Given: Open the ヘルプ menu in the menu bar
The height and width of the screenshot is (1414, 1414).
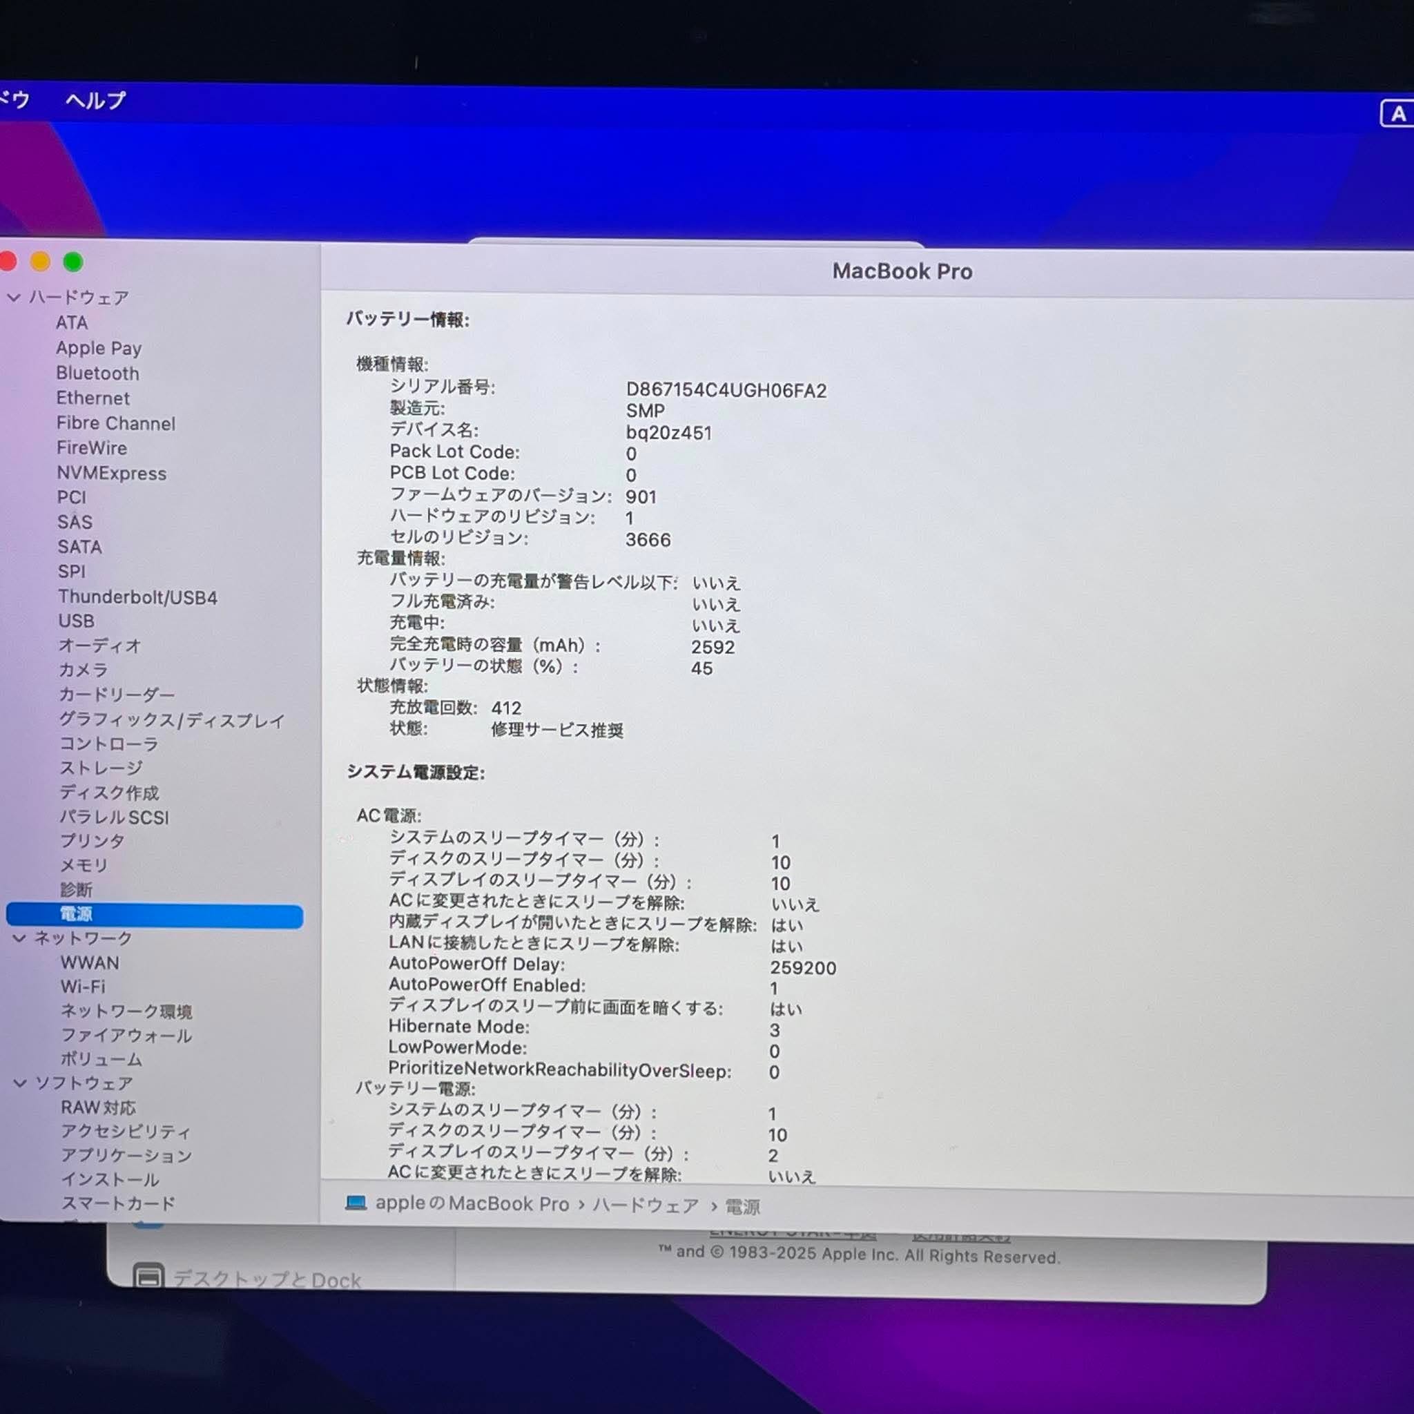Looking at the screenshot, I should pyautogui.click(x=95, y=100).
